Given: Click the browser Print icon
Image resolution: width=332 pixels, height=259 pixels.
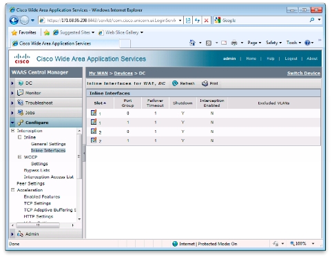Looking at the screenshot, I should pyautogui.click(x=234, y=43).
